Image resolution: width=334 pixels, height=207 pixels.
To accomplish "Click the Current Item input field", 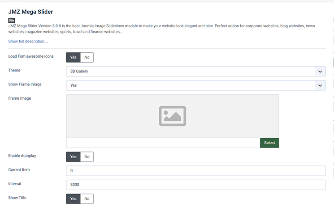I will click(196, 171).
